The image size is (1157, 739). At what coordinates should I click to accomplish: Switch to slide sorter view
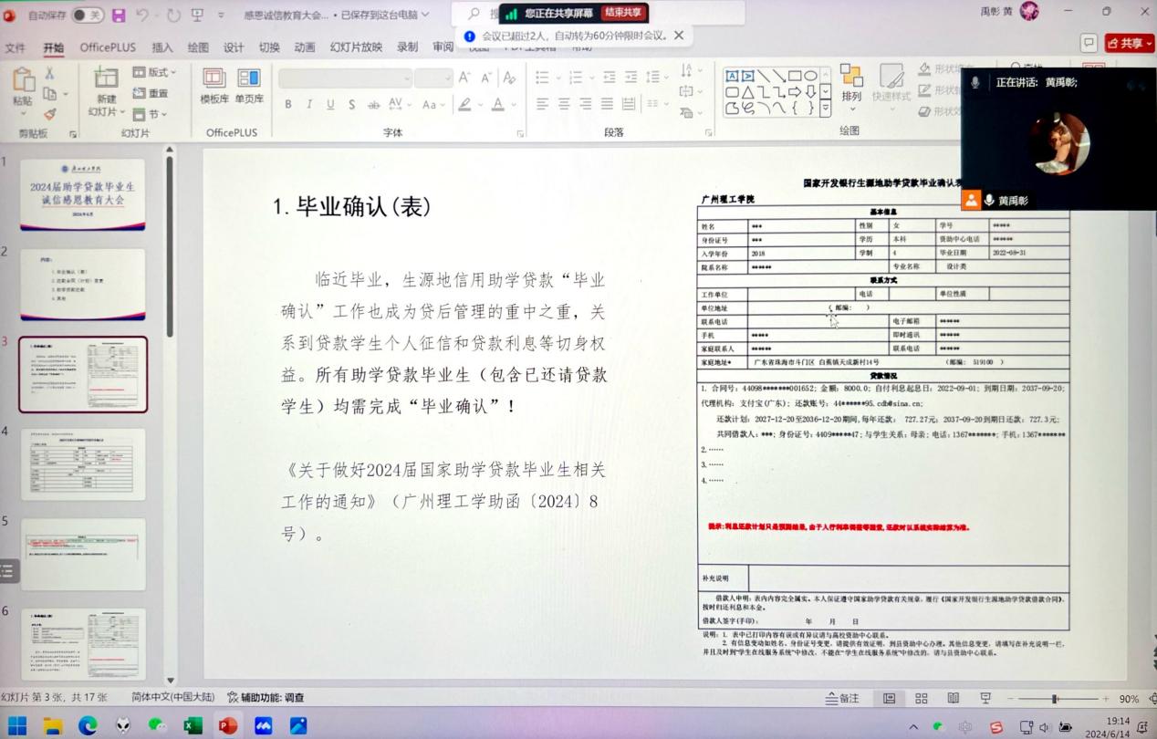tap(922, 699)
